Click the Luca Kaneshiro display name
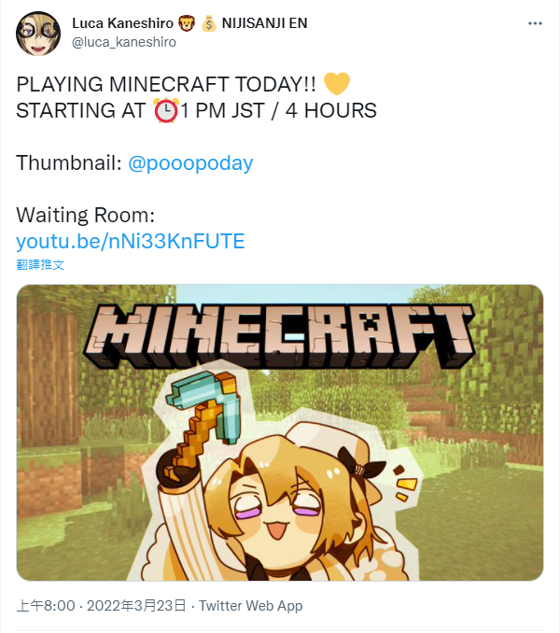560x633 pixels. 122,23
